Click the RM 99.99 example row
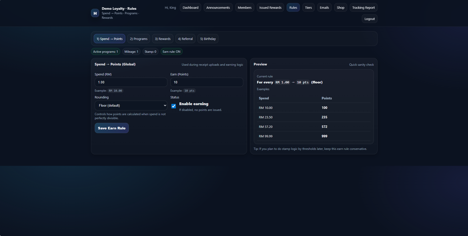Screen dimensions: 468x236 point(314,136)
